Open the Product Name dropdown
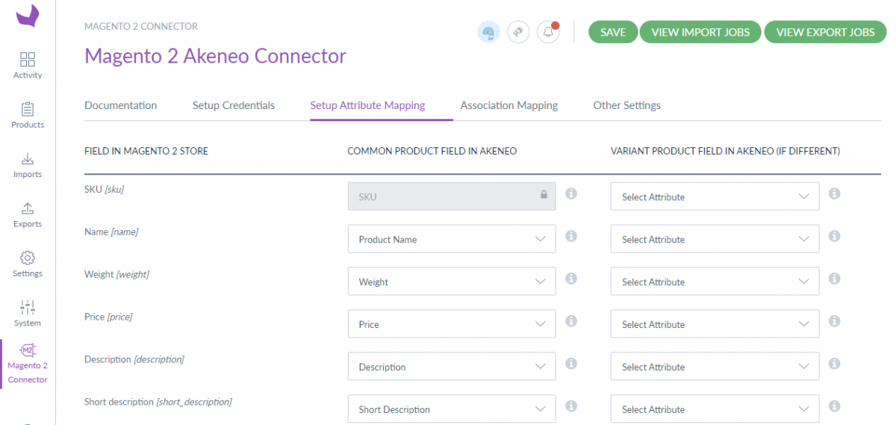This screenshot has height=425, width=896. 452,239
